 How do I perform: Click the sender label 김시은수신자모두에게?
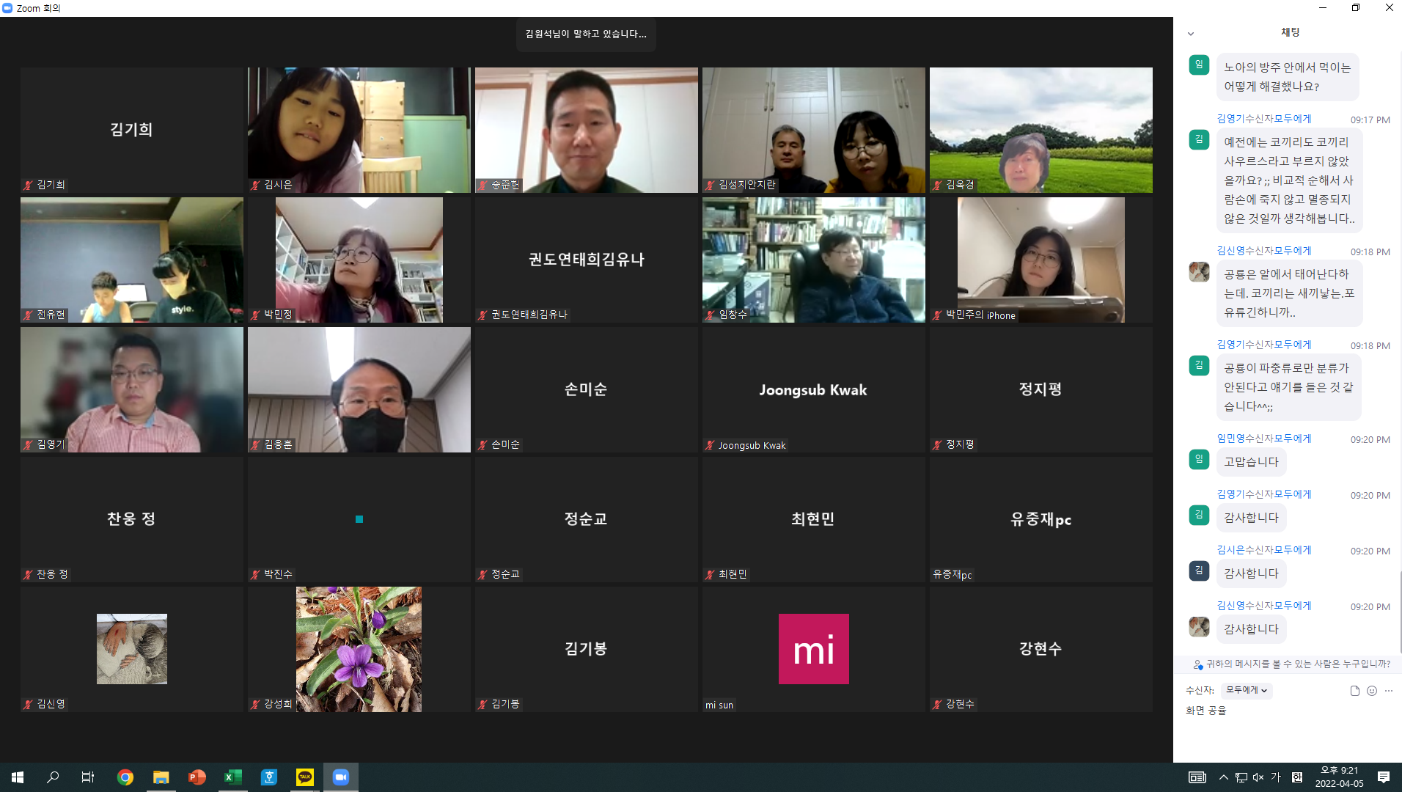pos(1264,550)
